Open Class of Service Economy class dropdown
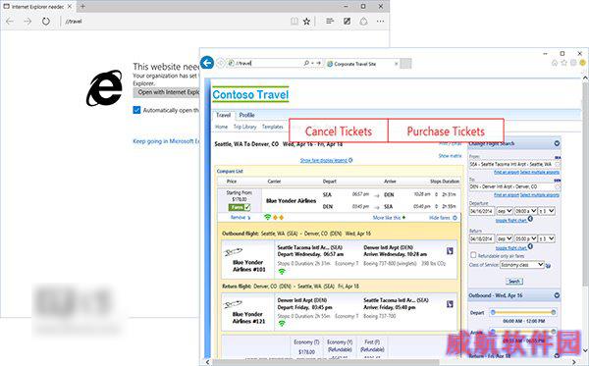The image size is (589, 366). tap(522, 265)
